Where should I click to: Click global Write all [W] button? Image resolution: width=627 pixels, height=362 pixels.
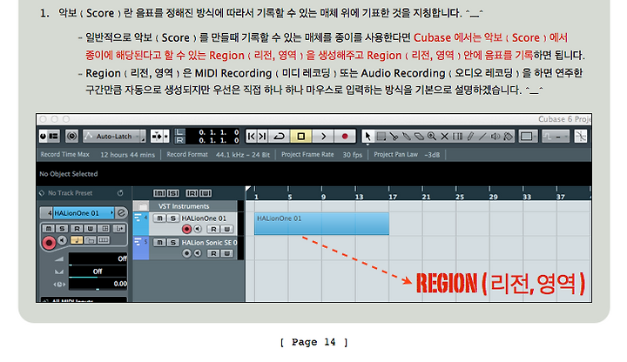[x=206, y=193]
